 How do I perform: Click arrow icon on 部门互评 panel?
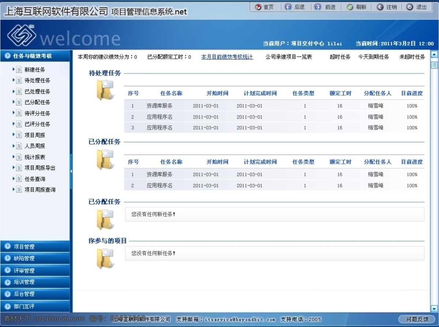point(7,306)
